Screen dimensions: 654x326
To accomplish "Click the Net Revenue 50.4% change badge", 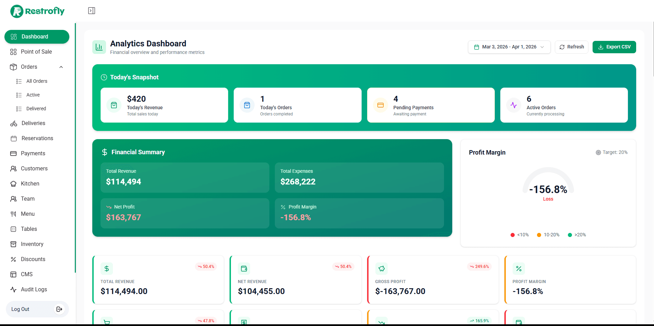I will coord(343,267).
